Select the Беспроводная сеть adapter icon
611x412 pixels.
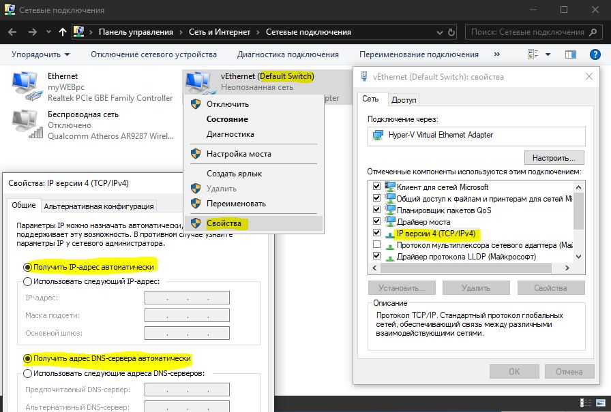pos(27,124)
